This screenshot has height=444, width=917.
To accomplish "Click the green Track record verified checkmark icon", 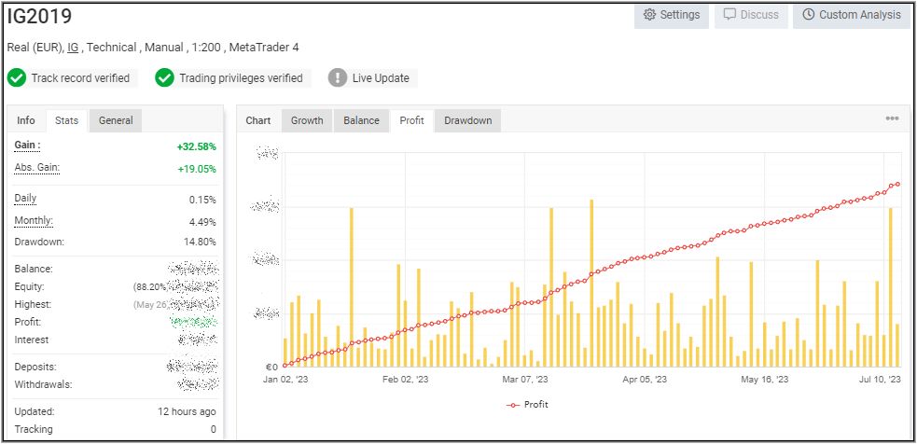I will [17, 78].
